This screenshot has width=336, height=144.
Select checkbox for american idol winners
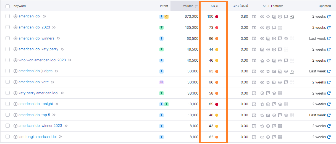[x=7, y=38]
